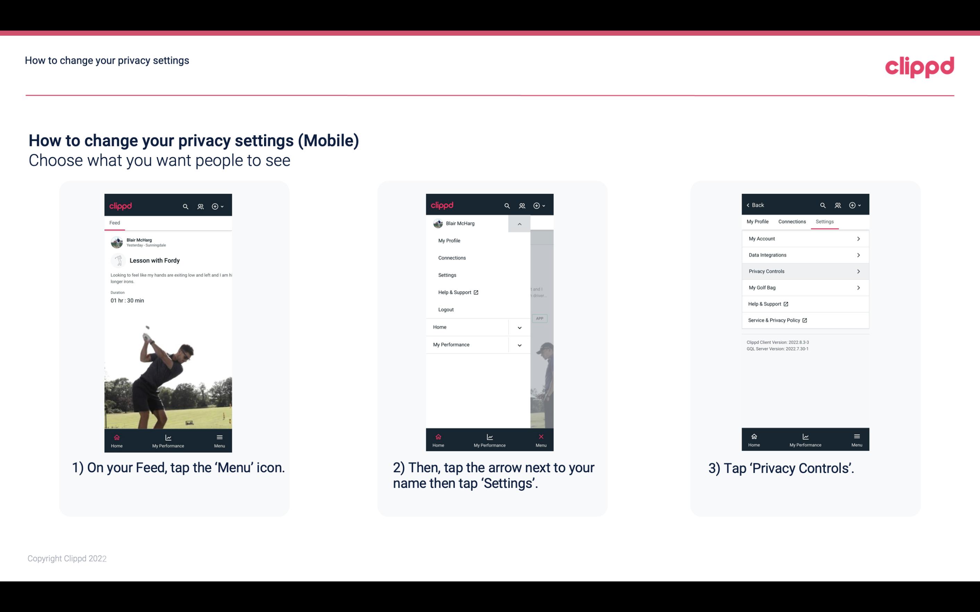The width and height of the screenshot is (980, 612).
Task: Select the My Profile tab in settings
Action: coord(758,221)
